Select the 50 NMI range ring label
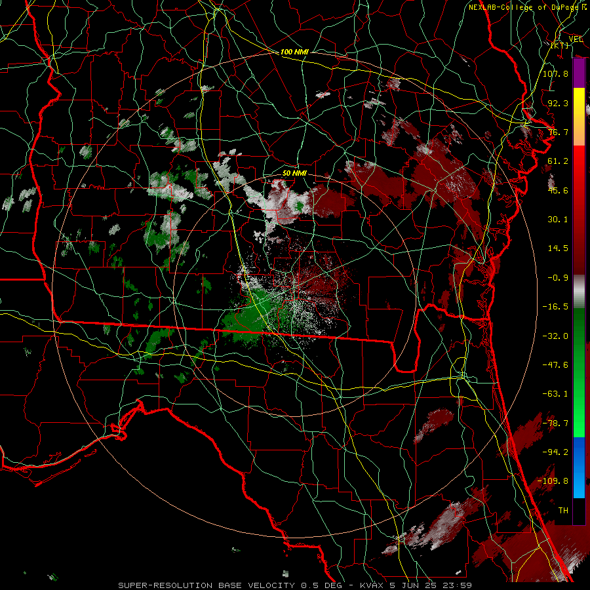Screen dimensions: 590x590 click(294, 174)
